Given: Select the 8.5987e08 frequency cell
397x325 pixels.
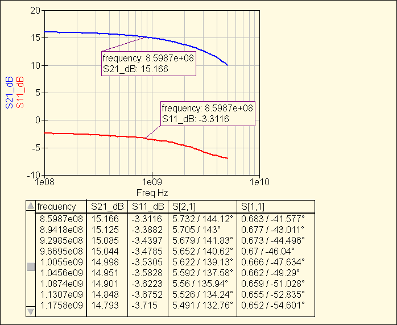Looking at the screenshot, I should point(61,218).
